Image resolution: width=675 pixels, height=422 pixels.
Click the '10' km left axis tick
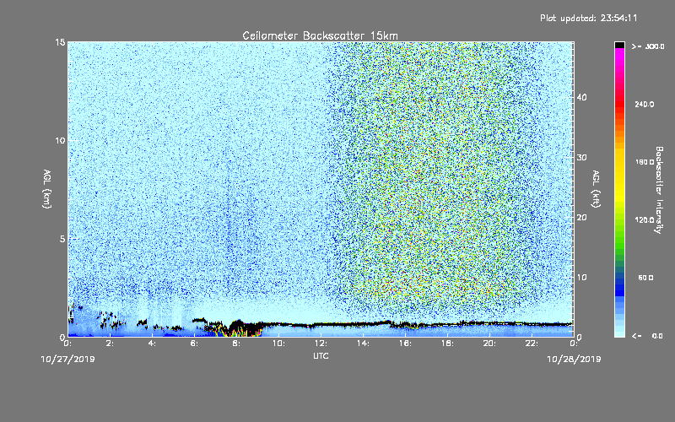(60, 141)
